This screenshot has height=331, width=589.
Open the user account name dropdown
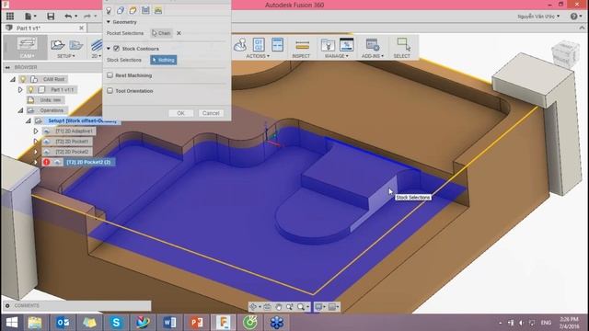538,17
